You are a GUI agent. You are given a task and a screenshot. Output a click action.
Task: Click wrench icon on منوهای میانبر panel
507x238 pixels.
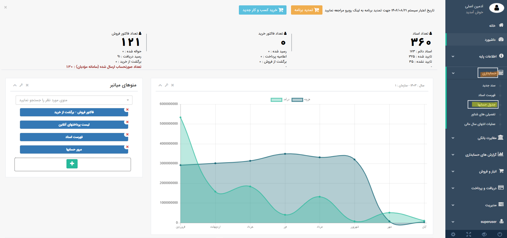point(21,85)
